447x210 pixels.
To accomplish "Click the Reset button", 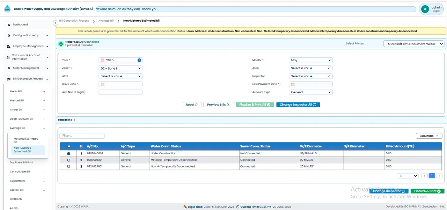I will coord(192,104).
